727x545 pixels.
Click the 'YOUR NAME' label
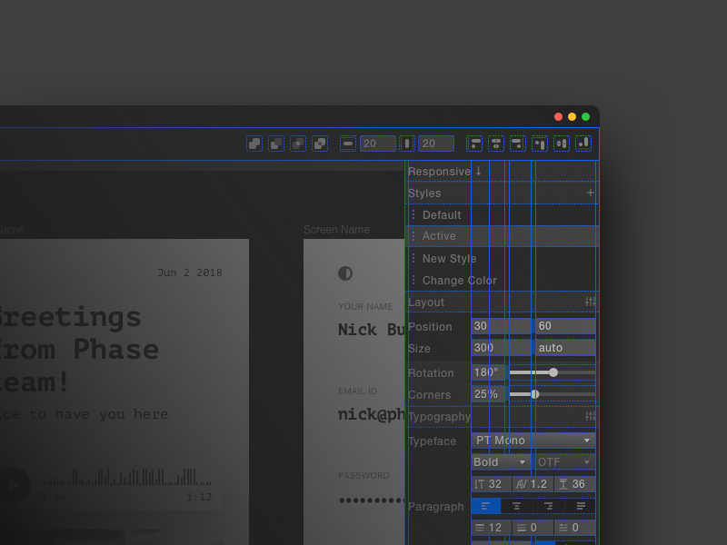365,307
